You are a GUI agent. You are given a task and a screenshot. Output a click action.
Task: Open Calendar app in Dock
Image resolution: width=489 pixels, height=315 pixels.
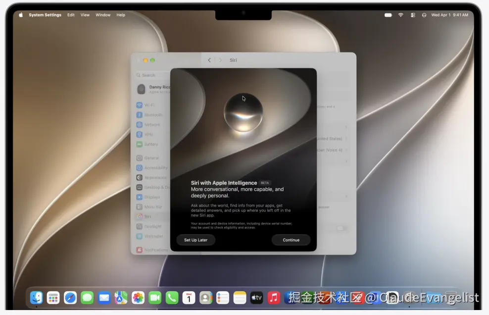click(x=189, y=298)
